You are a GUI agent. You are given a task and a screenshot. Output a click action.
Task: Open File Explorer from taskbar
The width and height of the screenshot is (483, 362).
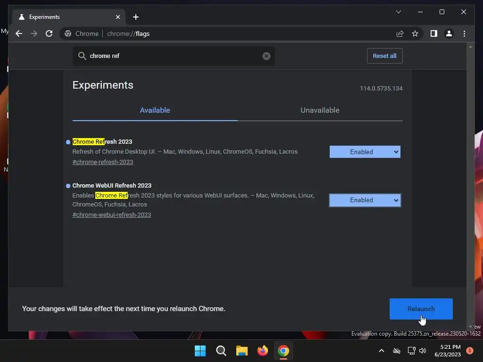242,351
